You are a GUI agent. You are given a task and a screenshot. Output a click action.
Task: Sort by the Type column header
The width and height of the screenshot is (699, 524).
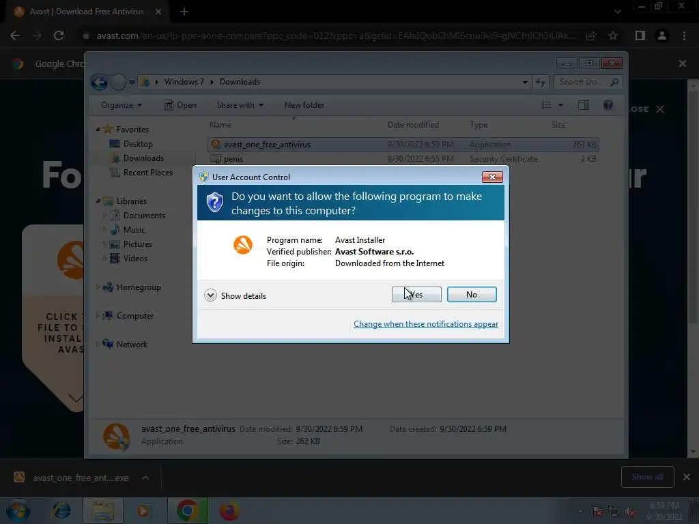[x=479, y=125]
